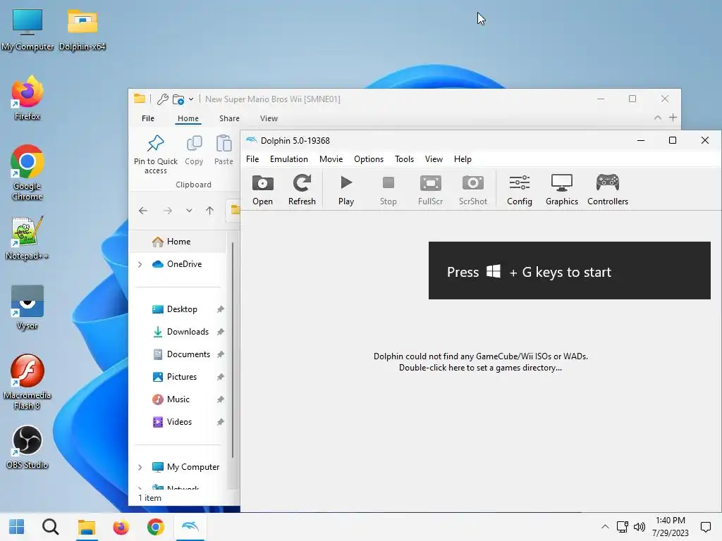Click the Properties quick access toolbar icon
The width and height of the screenshot is (722, 541).
point(162,99)
